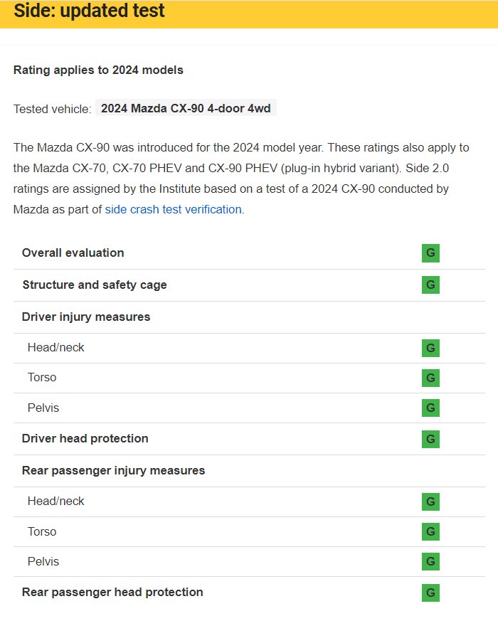Click the Rear passenger injury measures heading

coord(114,471)
